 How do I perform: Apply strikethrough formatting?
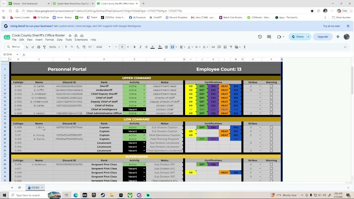pos(146,47)
